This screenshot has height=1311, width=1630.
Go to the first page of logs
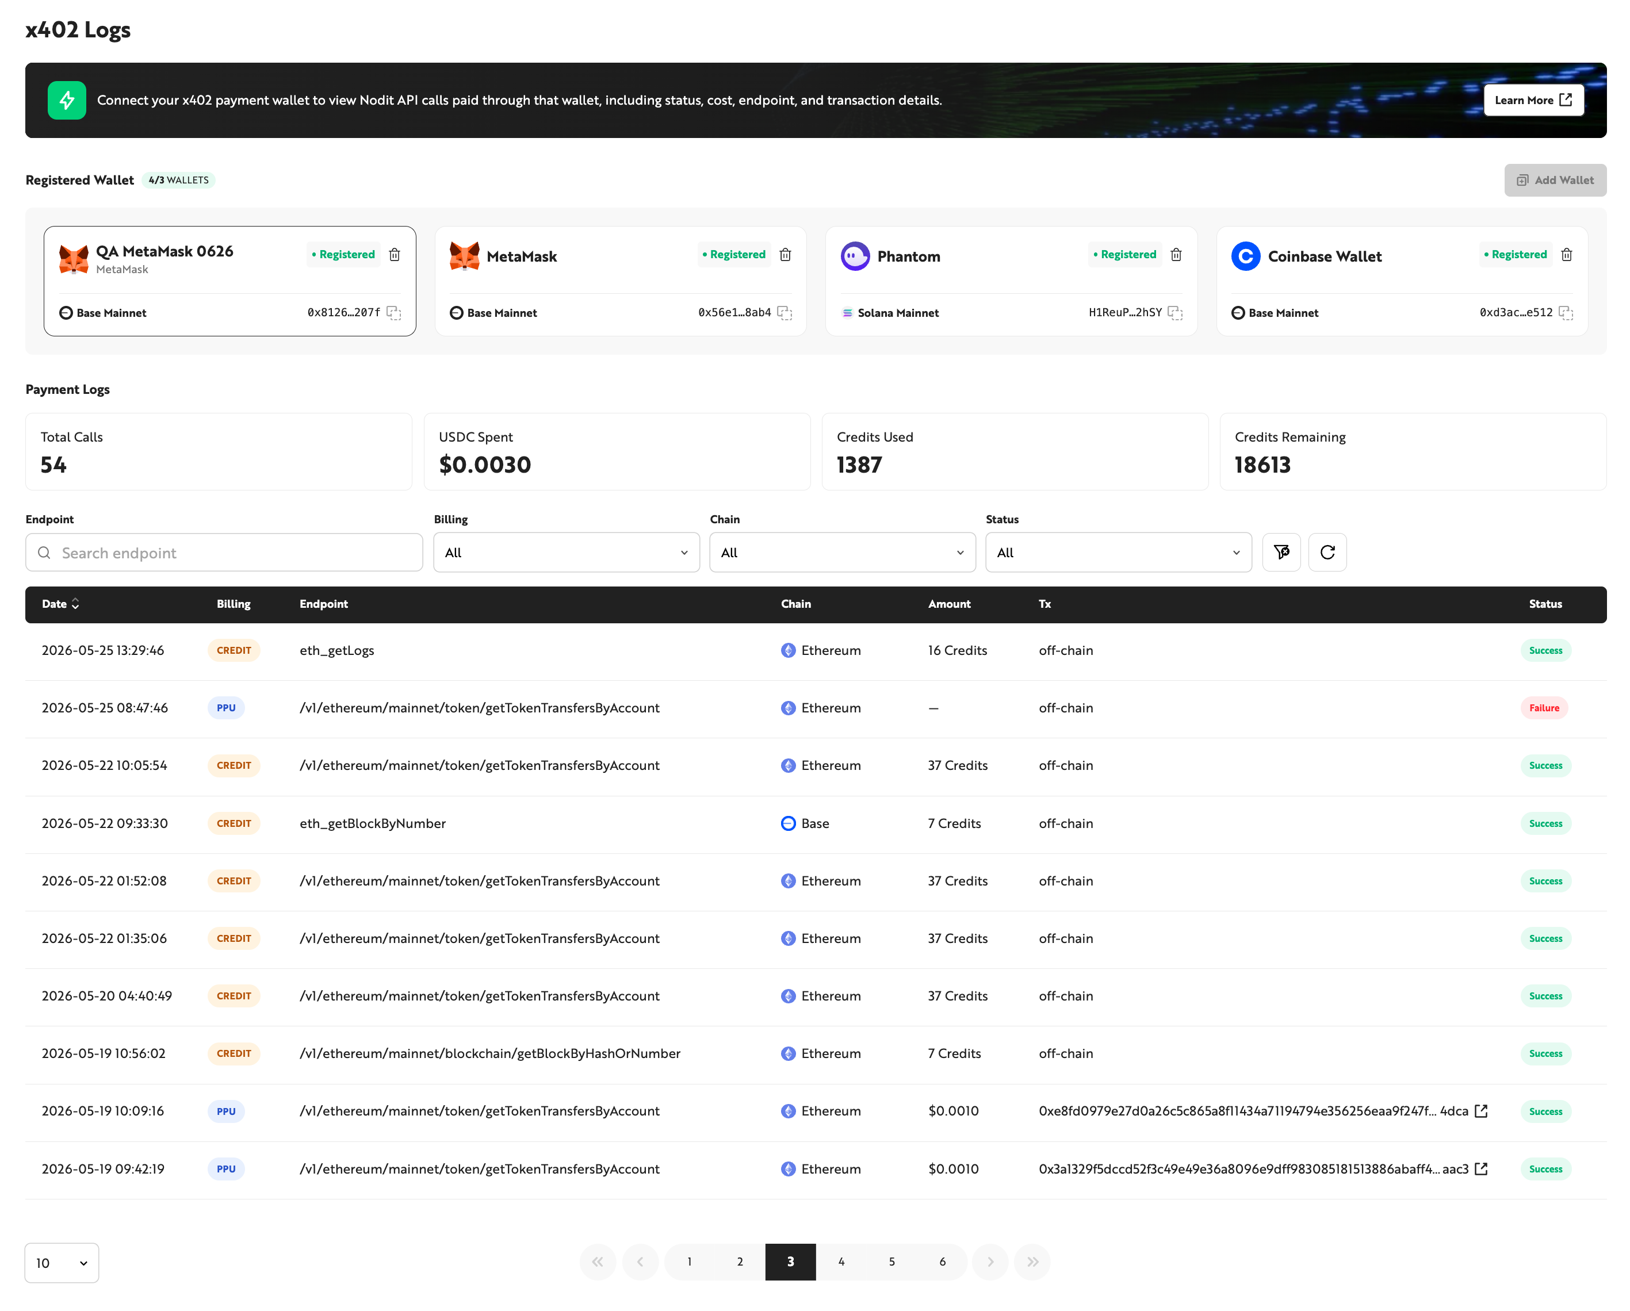point(597,1262)
